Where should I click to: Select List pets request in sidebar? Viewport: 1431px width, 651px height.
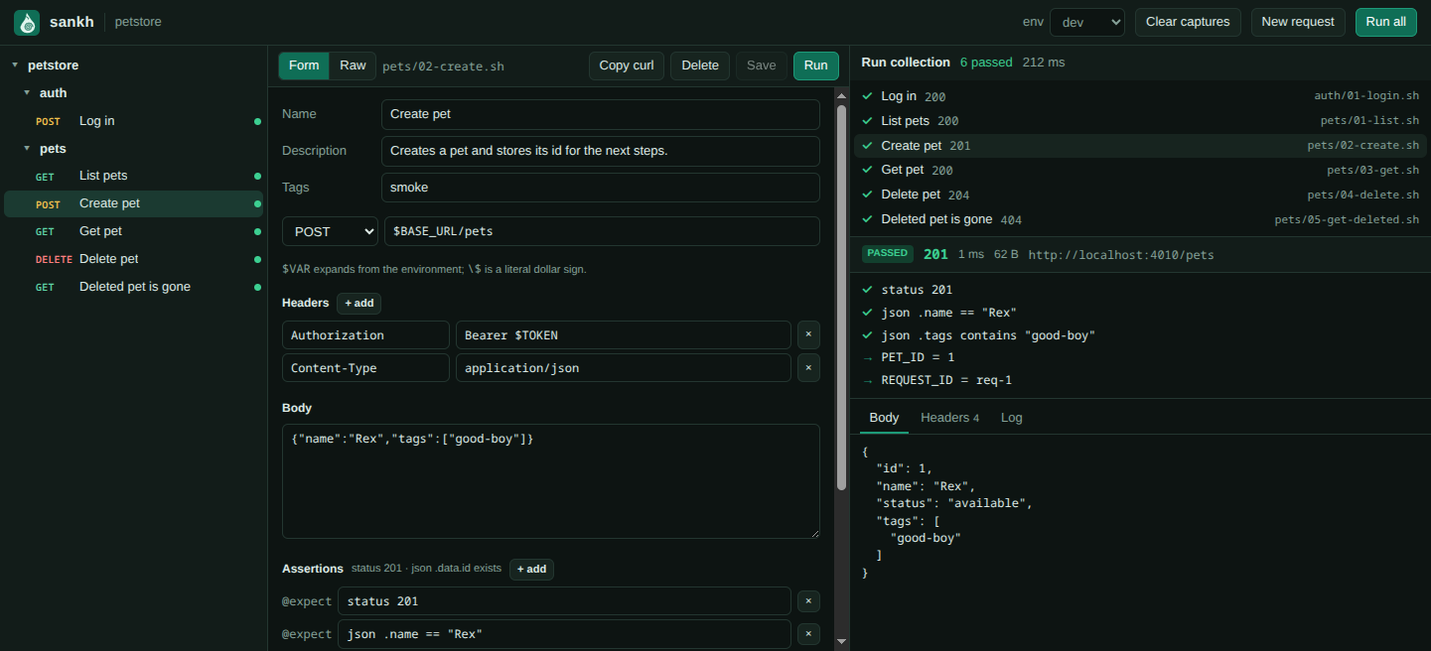(x=133, y=176)
